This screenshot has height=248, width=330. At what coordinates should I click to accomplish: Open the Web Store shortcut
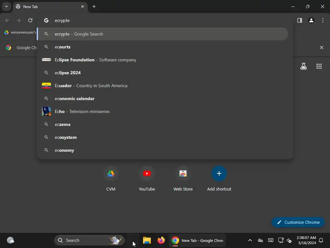[x=183, y=179]
